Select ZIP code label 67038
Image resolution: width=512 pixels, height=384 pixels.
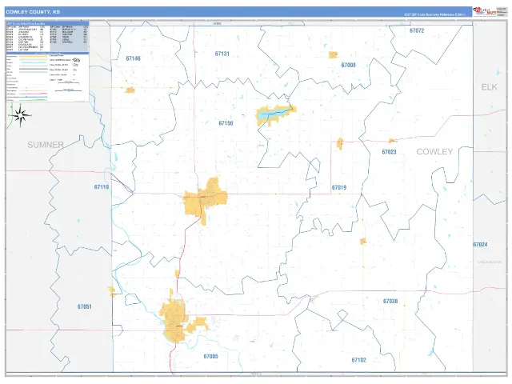(390, 301)
